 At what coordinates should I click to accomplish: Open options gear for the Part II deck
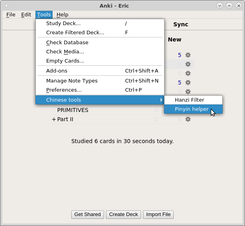point(188,119)
